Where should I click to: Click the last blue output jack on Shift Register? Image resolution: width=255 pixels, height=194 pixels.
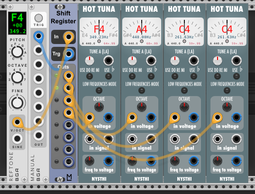(69, 161)
